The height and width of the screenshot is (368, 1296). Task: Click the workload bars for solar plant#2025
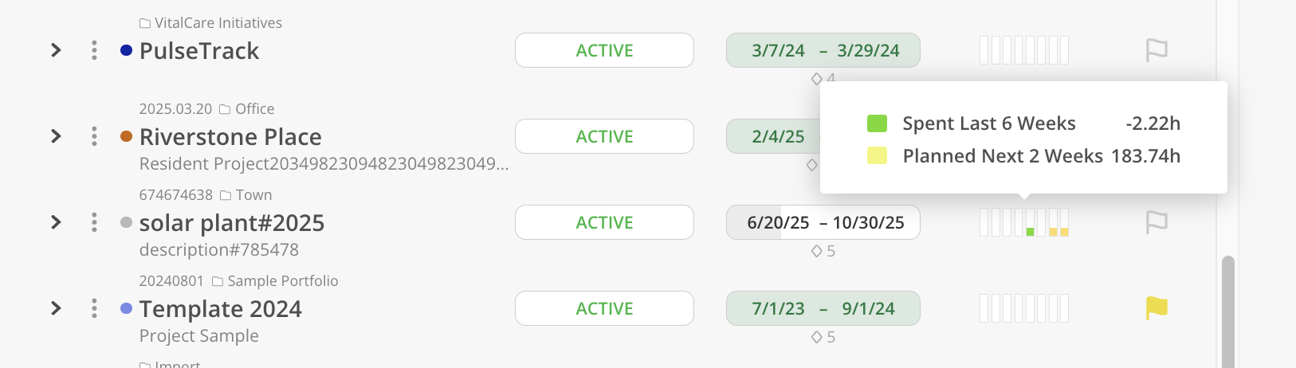(1024, 222)
